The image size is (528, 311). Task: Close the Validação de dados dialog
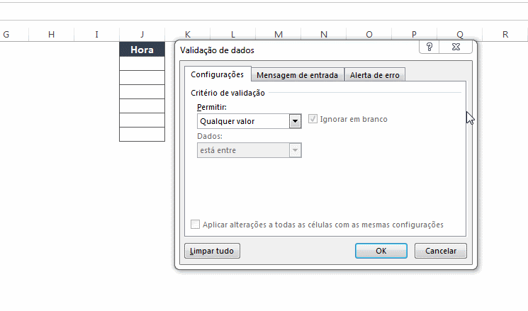459,47
